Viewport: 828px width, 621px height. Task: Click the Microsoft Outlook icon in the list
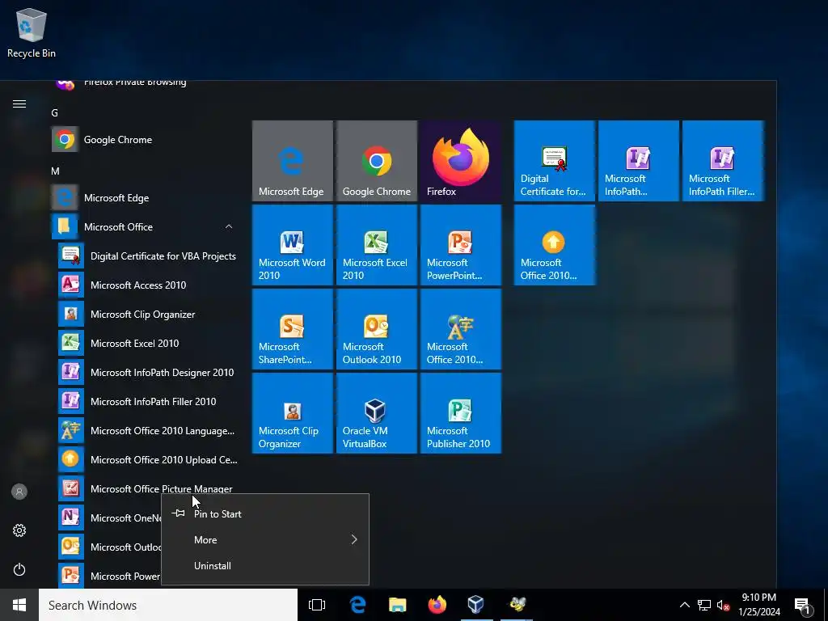tap(71, 547)
